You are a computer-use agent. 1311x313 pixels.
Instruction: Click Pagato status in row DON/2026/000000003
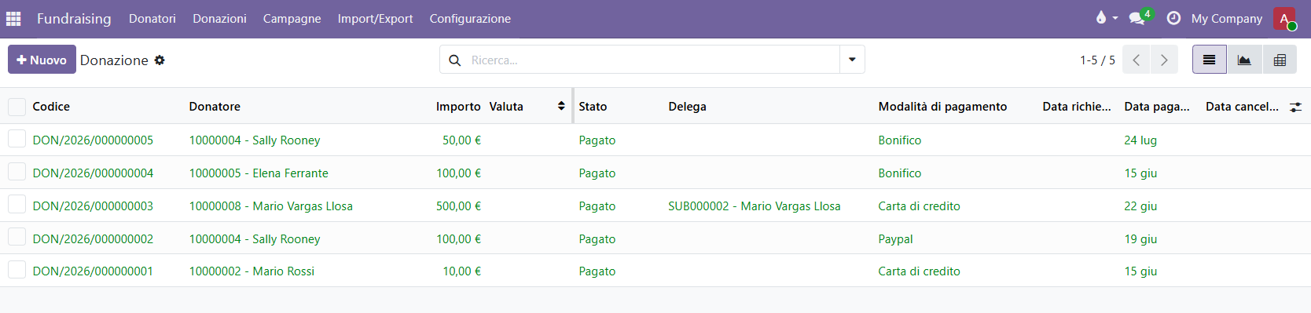[x=597, y=206]
